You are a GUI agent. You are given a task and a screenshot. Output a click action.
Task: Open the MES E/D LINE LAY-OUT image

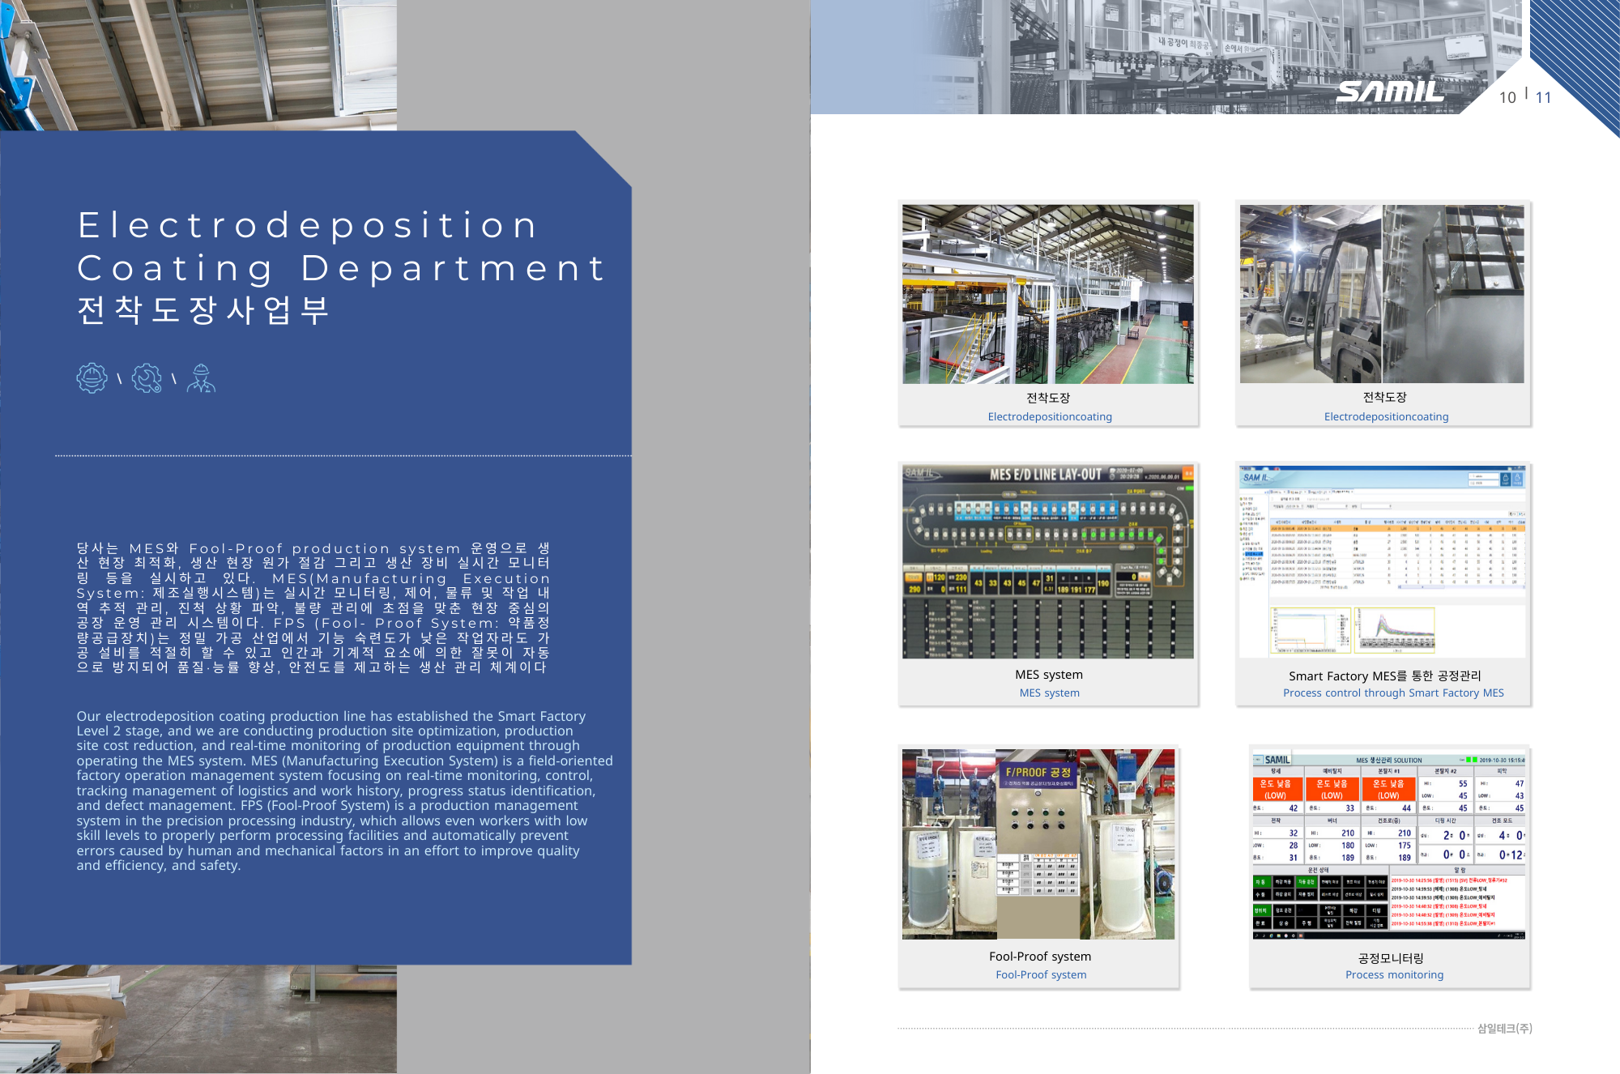[1048, 561]
